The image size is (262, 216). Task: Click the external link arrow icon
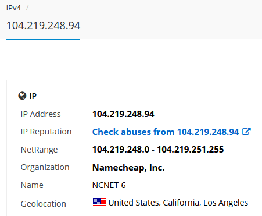click(x=246, y=132)
